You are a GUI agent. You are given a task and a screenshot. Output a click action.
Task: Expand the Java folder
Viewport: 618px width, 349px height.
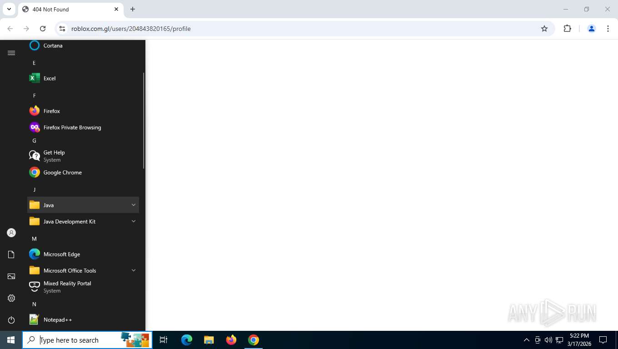coord(83,205)
